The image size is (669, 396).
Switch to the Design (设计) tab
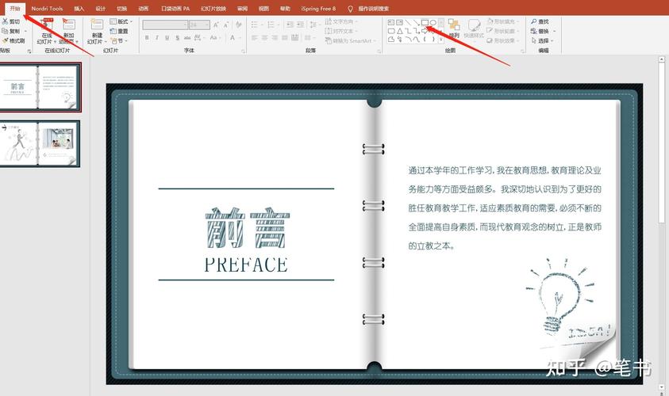coord(100,9)
